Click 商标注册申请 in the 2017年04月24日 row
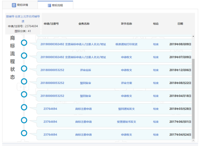 tap(83, 135)
